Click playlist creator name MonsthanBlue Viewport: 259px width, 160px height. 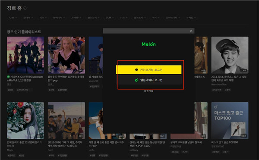(219, 85)
